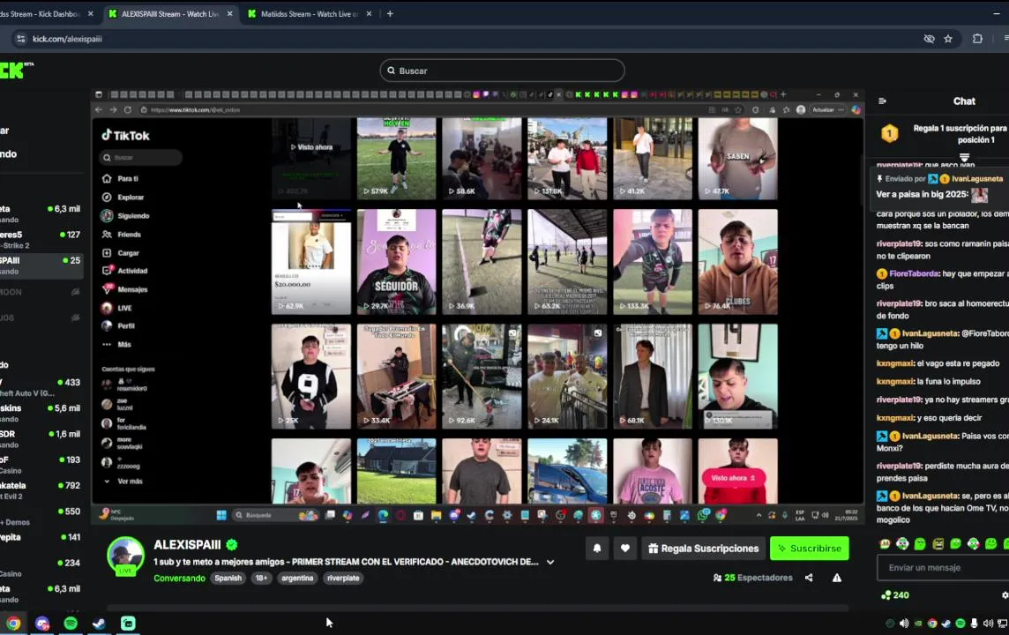Click the TikTok LIVE icon in the stream
1009x635 pixels.
tap(107, 308)
